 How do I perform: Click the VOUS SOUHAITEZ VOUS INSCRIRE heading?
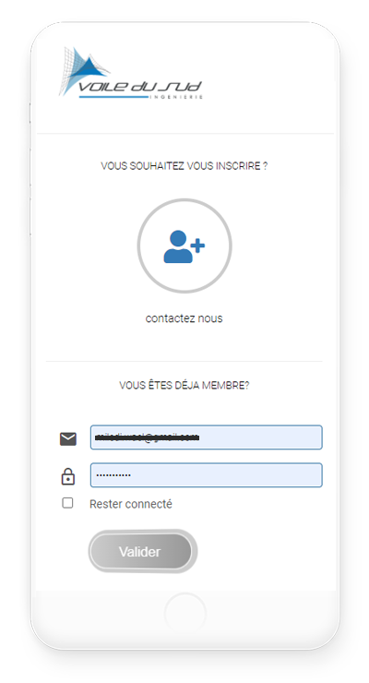click(x=184, y=166)
